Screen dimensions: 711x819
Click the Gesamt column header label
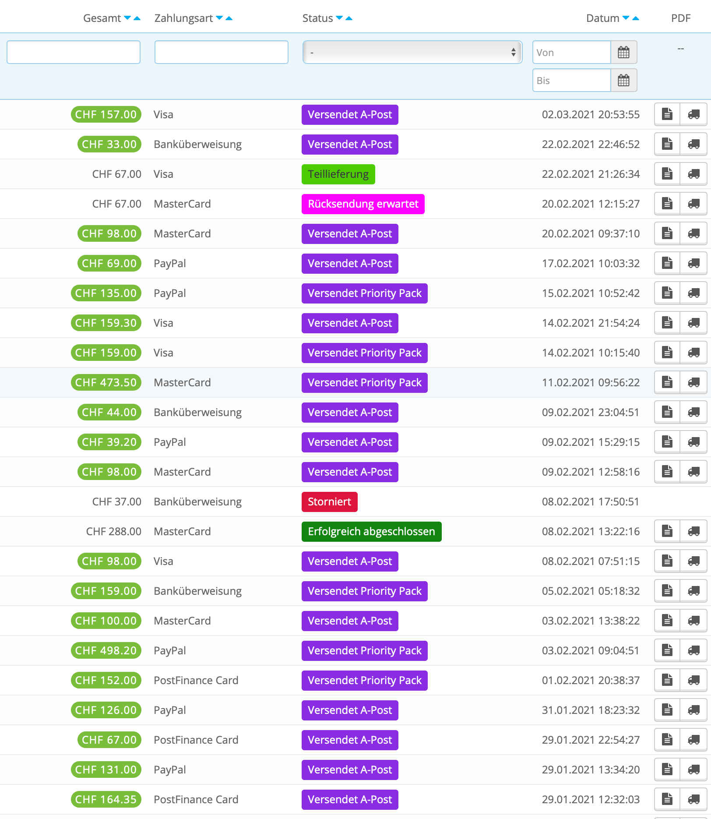pos(102,18)
